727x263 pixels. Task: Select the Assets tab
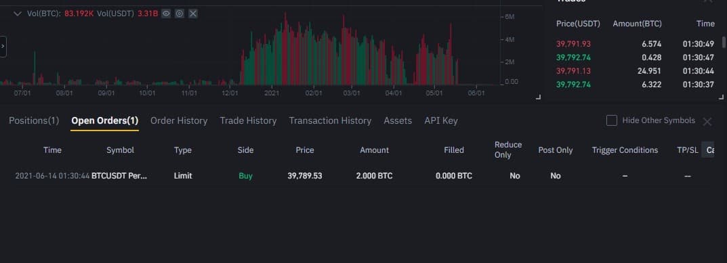(x=398, y=120)
